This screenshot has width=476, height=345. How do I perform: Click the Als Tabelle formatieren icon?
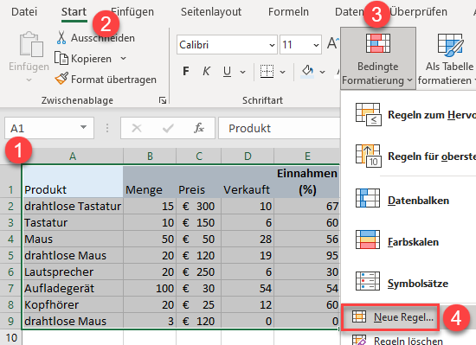tap(450, 45)
